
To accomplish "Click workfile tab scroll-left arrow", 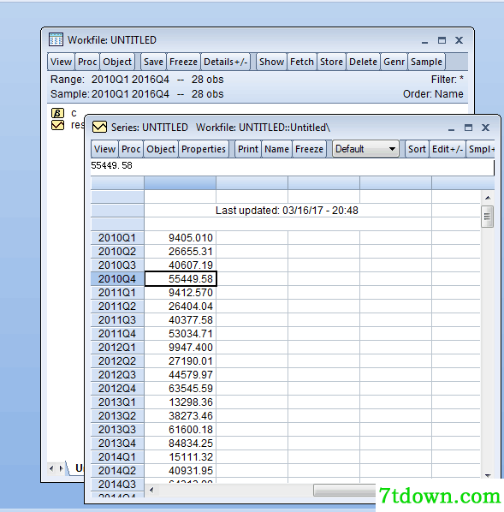I will [51, 468].
